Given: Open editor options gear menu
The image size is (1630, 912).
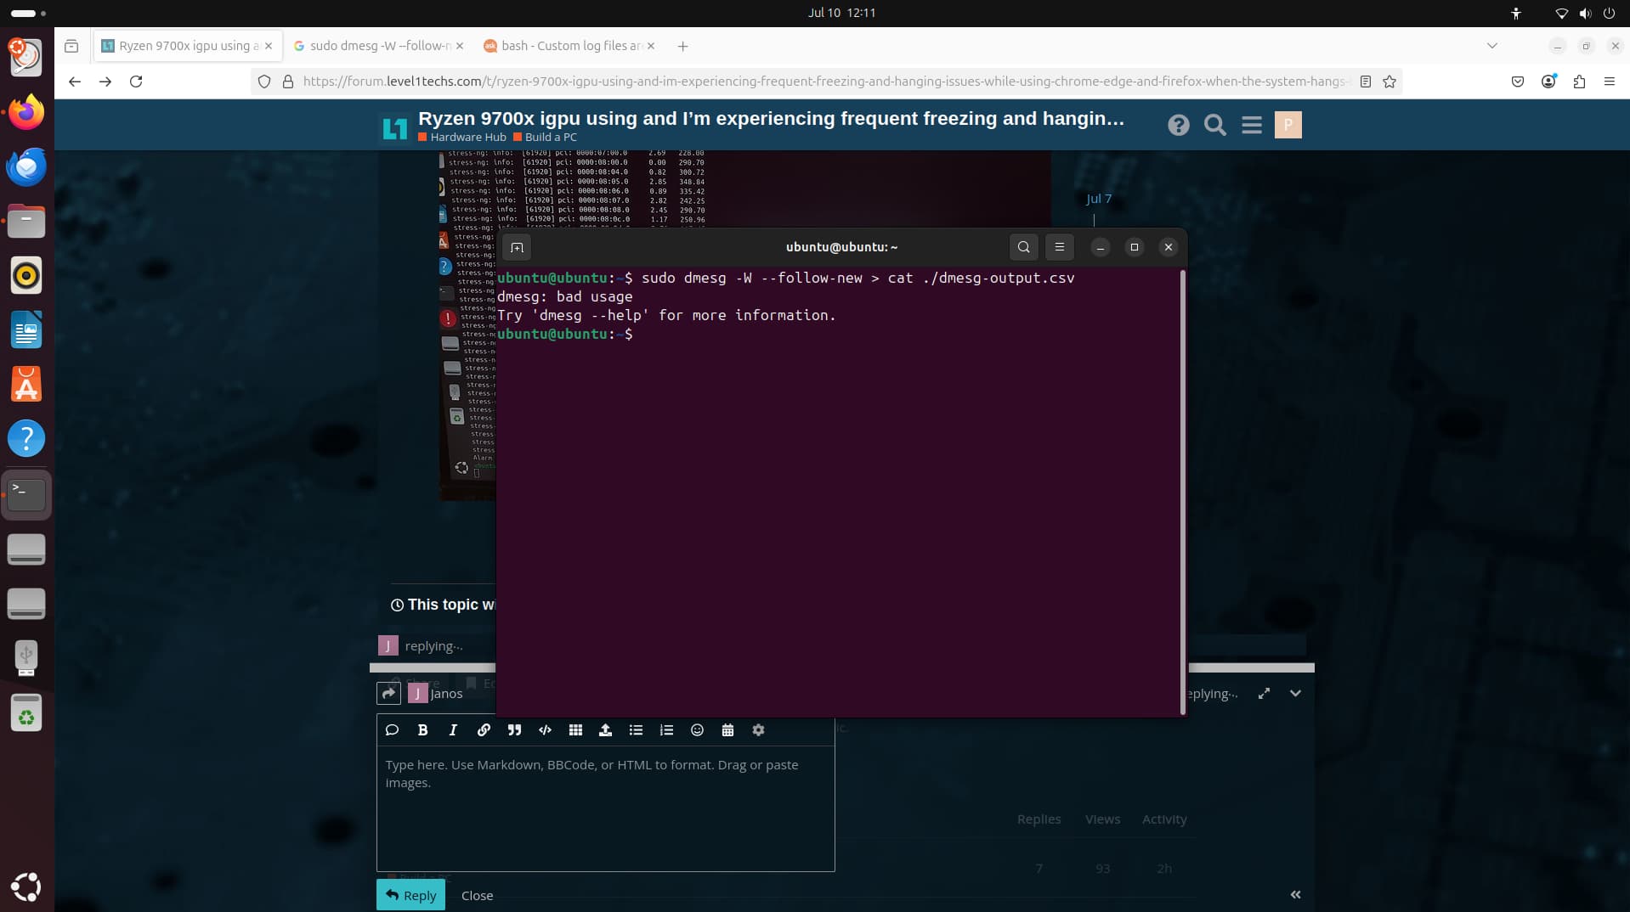Looking at the screenshot, I should tap(758, 730).
